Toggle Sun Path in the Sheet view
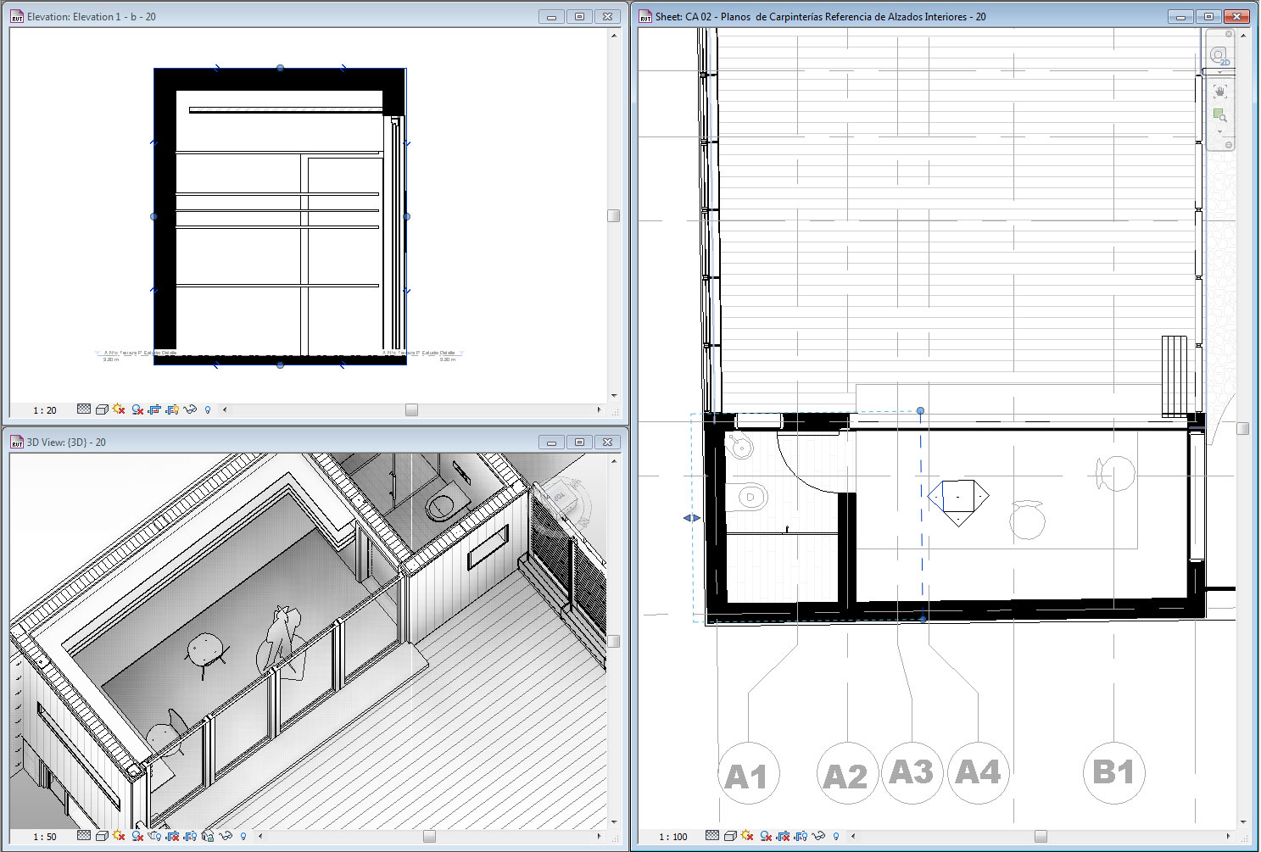Image resolution: width=1261 pixels, height=852 pixels. 747,836
